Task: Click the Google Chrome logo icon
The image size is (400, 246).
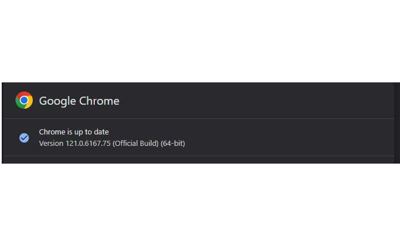Action: (24, 101)
